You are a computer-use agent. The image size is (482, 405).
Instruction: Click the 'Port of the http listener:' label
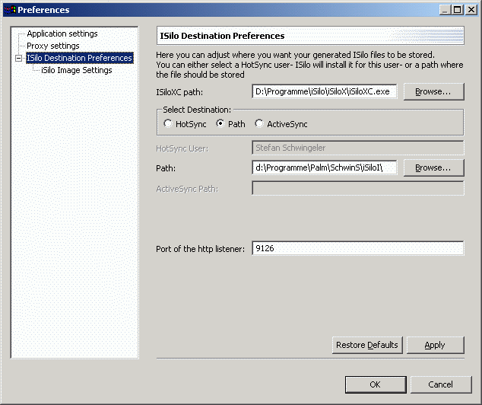click(201, 249)
